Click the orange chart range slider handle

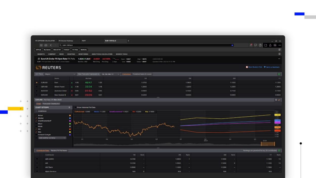click(x=268, y=144)
